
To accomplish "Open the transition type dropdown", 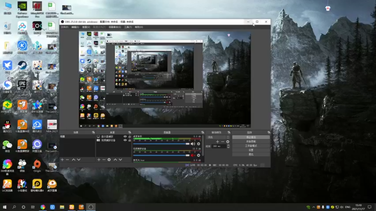I will [218, 137].
